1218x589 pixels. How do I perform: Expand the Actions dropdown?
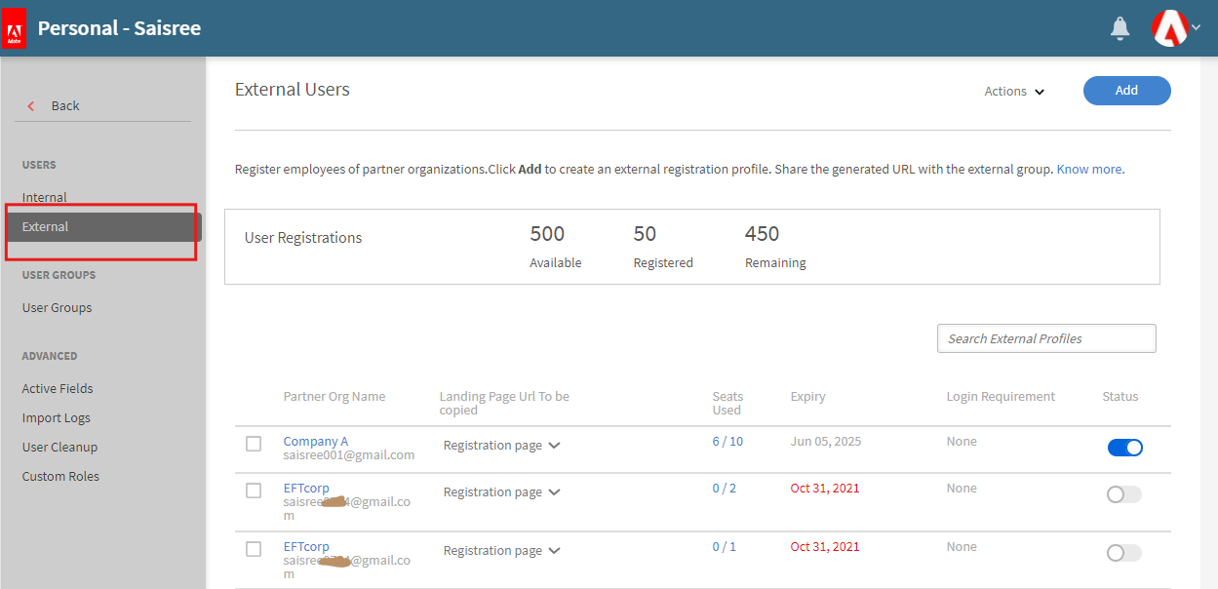[x=1014, y=91]
